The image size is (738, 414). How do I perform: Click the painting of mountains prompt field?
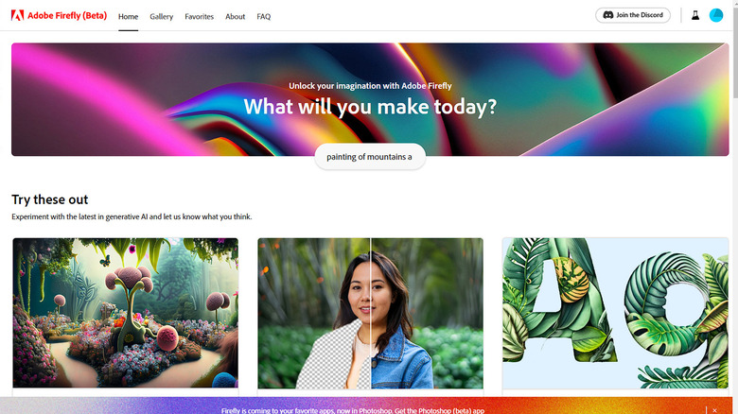370,157
